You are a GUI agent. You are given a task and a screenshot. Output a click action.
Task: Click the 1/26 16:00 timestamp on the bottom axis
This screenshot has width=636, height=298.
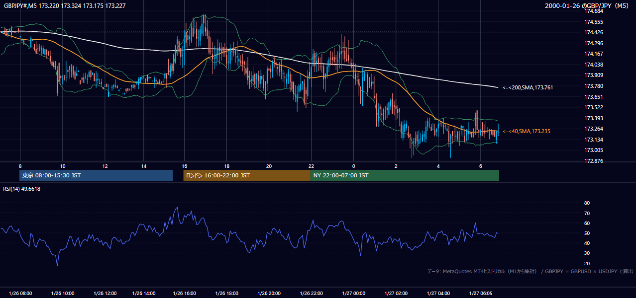click(186, 294)
